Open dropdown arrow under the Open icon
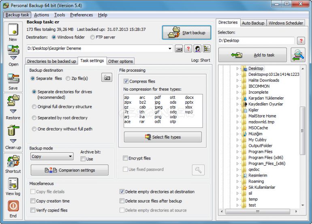Viewport: 312px width, 224px height. tap(13, 58)
